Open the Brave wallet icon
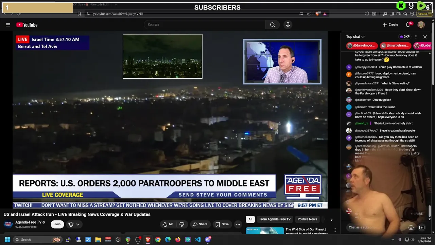Image resolution: width=435 pixels, height=245 pixels. coord(398,14)
